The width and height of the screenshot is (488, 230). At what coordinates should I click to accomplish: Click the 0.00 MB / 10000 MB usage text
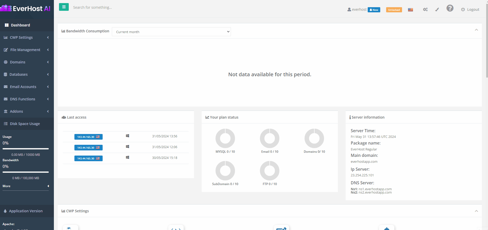point(26,155)
